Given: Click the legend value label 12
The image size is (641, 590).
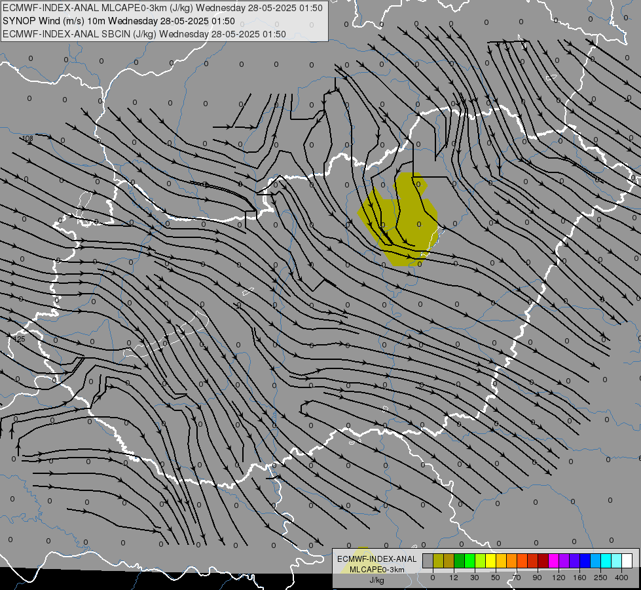Looking at the screenshot, I should (x=454, y=578).
